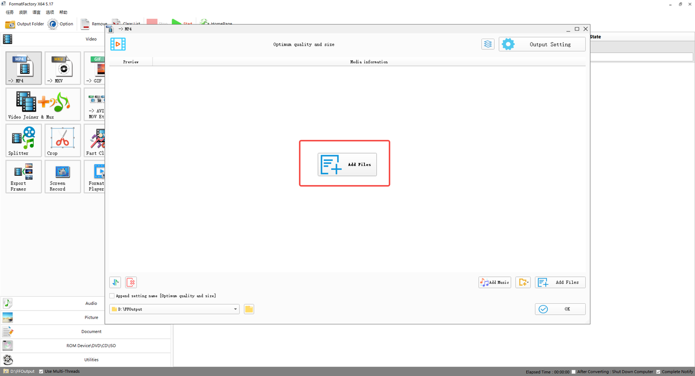Click the center Add Files button
Viewport: 695px width, 376px height.
347,164
